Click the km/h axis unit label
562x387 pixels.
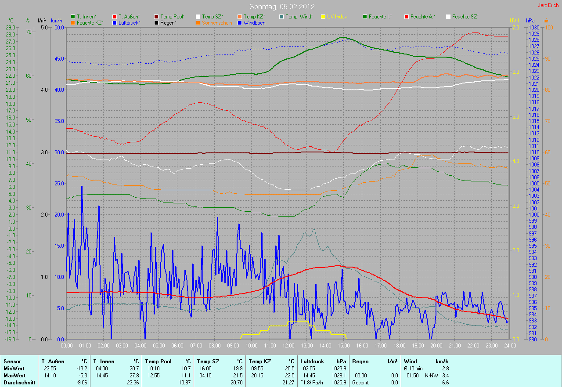tap(57, 21)
